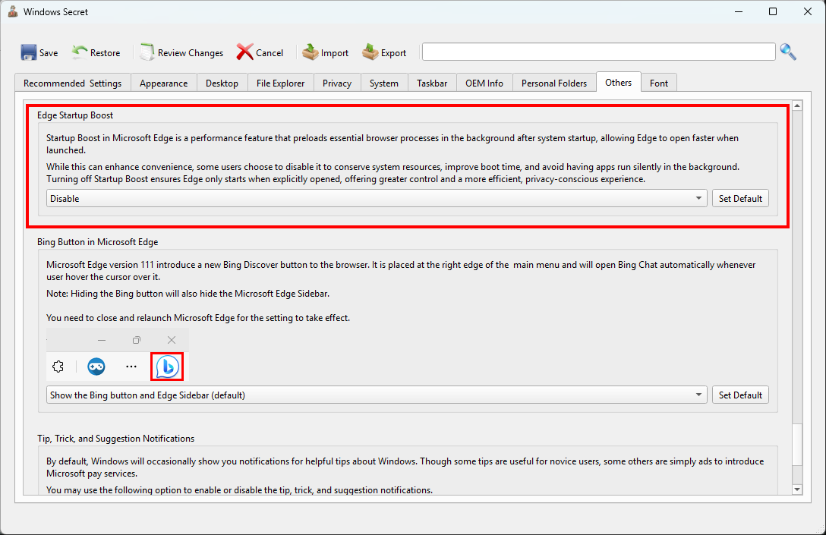The width and height of the screenshot is (826, 535).
Task: Cancel changes using the red X icon
Action: (245, 52)
